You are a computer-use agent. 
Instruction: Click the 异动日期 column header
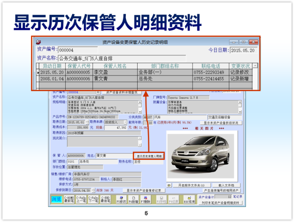coord(52,66)
